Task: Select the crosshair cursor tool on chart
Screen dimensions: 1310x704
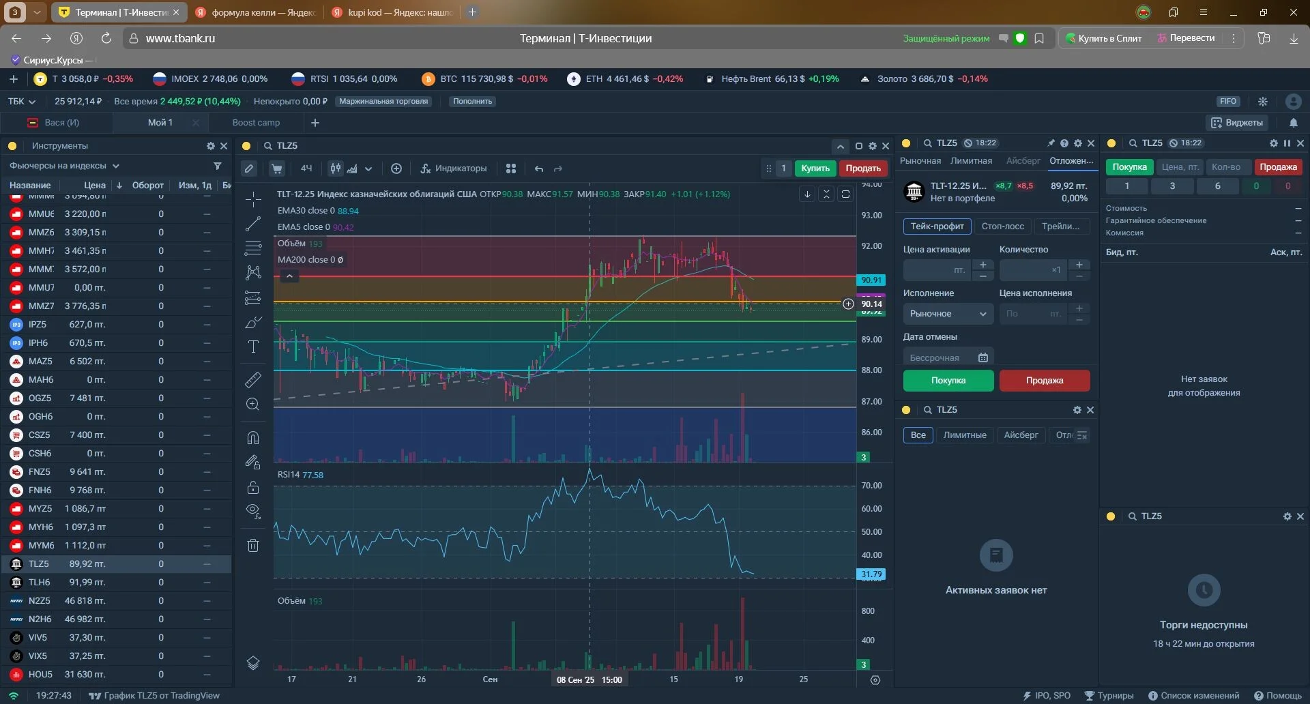Action: click(253, 199)
